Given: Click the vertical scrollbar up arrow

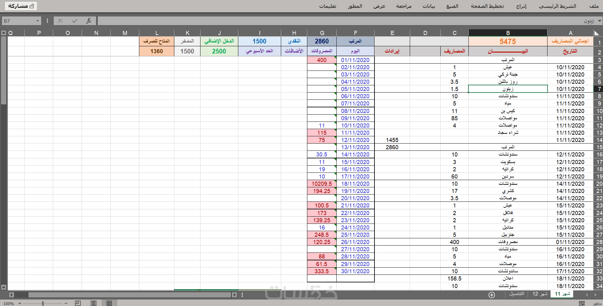Looking at the screenshot, I should (x=3, y=33).
